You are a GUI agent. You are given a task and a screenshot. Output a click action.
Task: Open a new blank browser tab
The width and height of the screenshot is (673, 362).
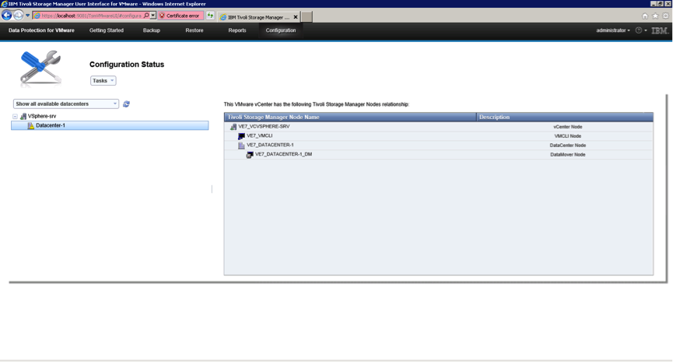click(307, 17)
